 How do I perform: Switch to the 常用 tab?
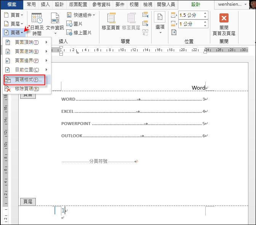[x=31, y=5]
